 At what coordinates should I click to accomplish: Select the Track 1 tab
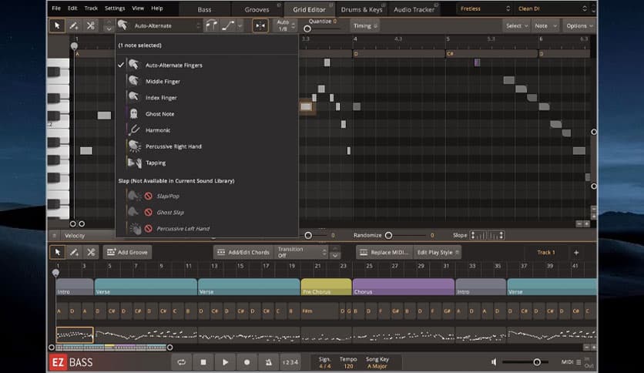pos(546,252)
